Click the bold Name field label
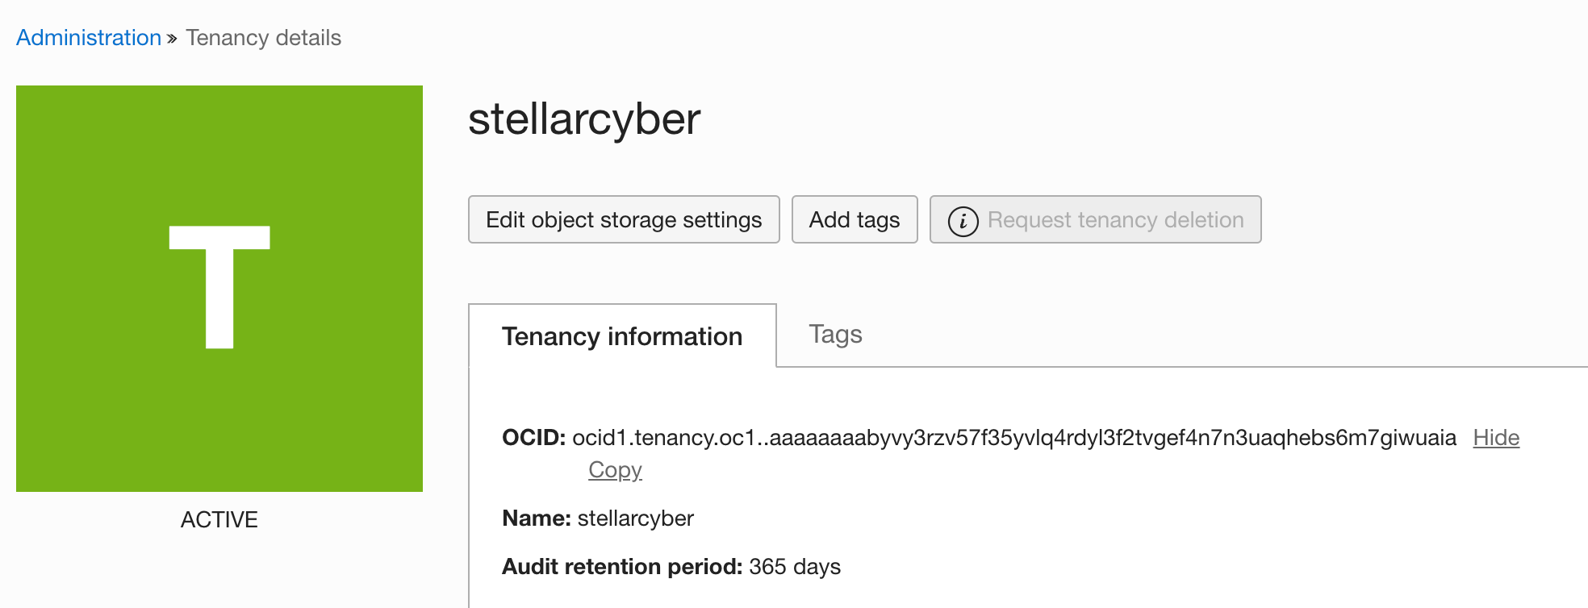This screenshot has width=1588, height=608. [x=536, y=518]
